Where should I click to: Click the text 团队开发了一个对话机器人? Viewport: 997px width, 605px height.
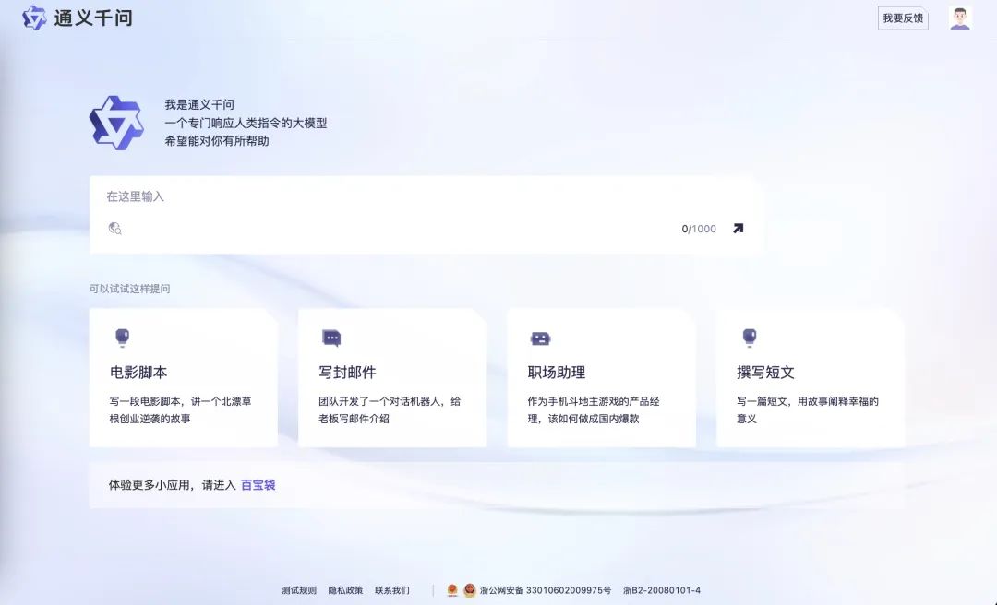381,401
